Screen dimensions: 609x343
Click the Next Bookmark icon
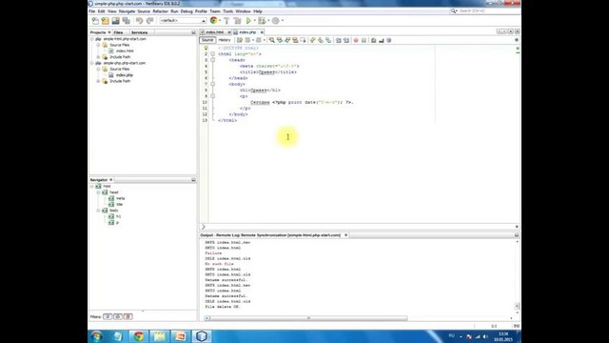[321, 40]
